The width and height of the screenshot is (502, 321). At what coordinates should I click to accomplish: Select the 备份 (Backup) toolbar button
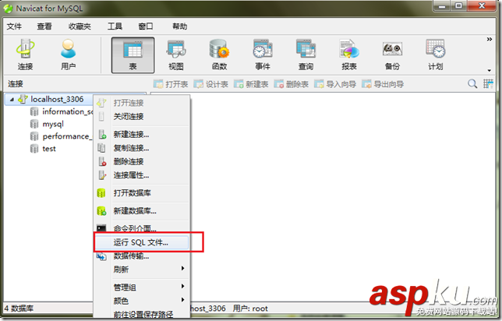click(x=392, y=55)
